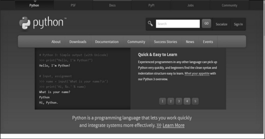Click the Learn More link
Screen dimensions: 265x139
pos(173,125)
